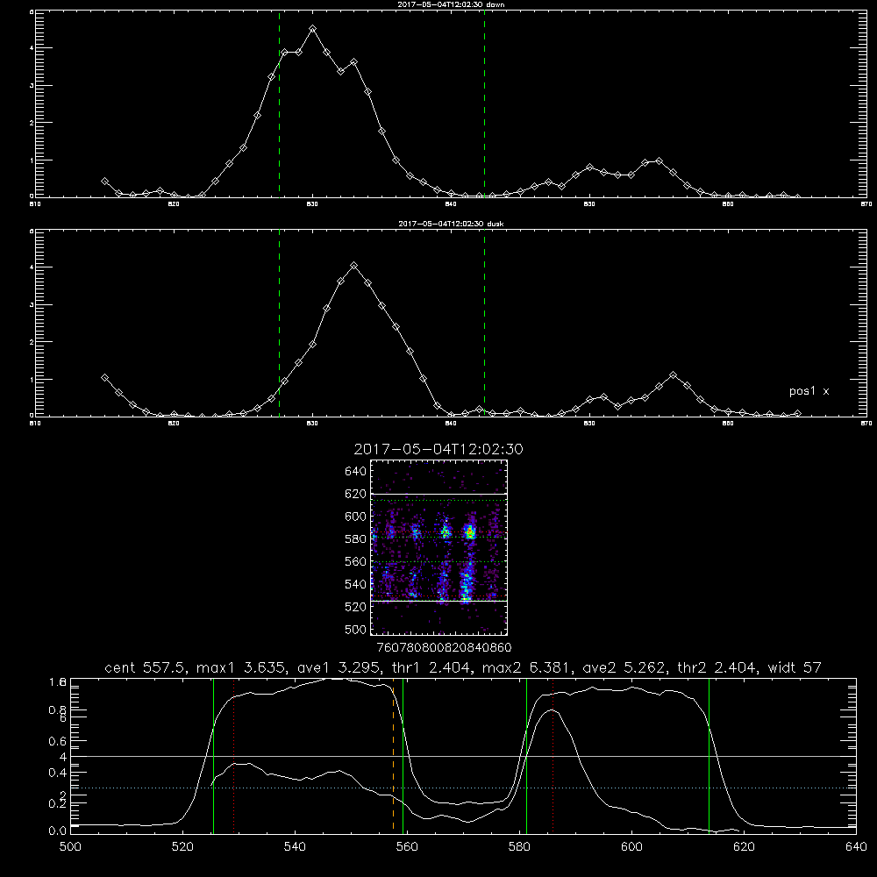Image resolution: width=877 pixels, height=877 pixels.
Task: Click the secondary small peak near 856 in dusk plot
Action: click(674, 374)
